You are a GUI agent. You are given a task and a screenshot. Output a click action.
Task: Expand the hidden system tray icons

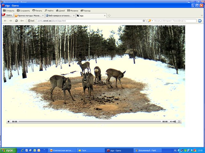[179, 150]
